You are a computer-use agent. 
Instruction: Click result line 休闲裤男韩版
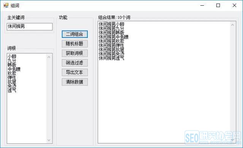point(112,33)
